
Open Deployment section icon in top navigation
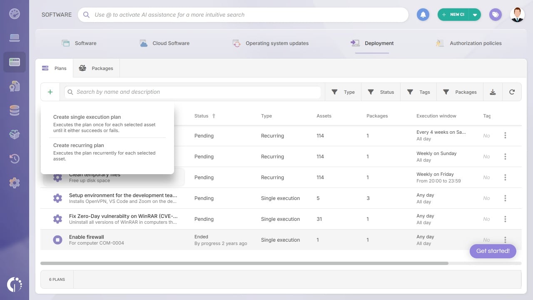354,43
